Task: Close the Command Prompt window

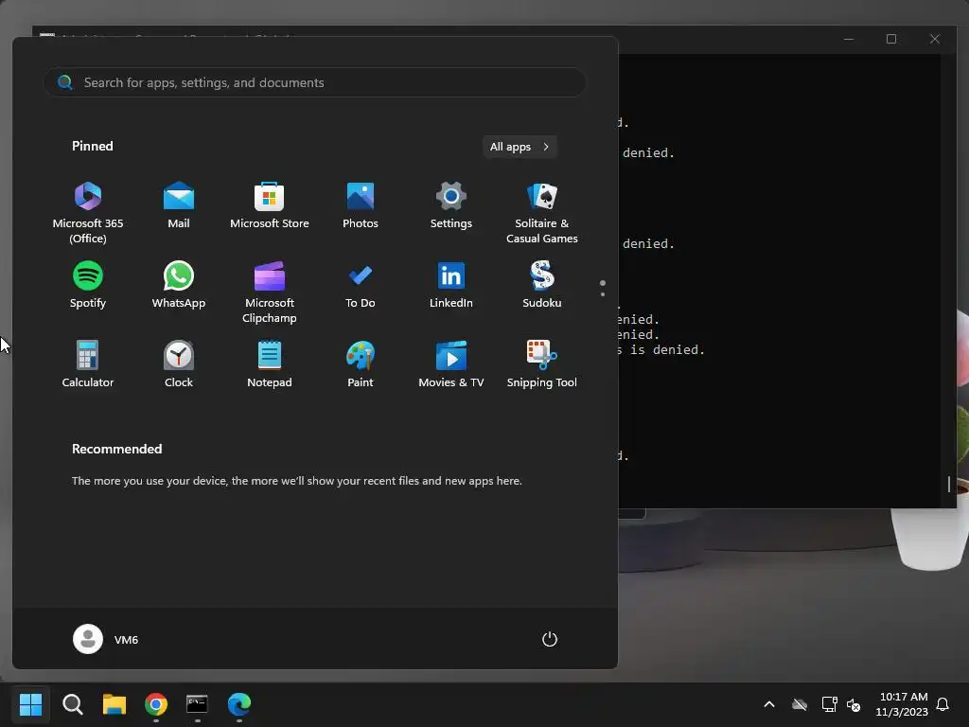Action: (934, 39)
